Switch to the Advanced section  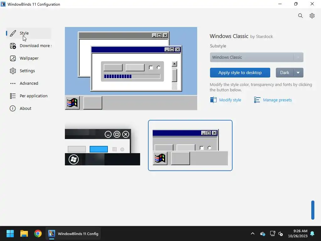pyautogui.click(x=29, y=83)
